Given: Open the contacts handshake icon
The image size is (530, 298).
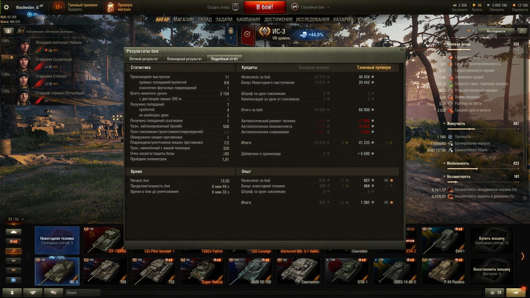Looking at the screenshot, I should click(33, 292).
